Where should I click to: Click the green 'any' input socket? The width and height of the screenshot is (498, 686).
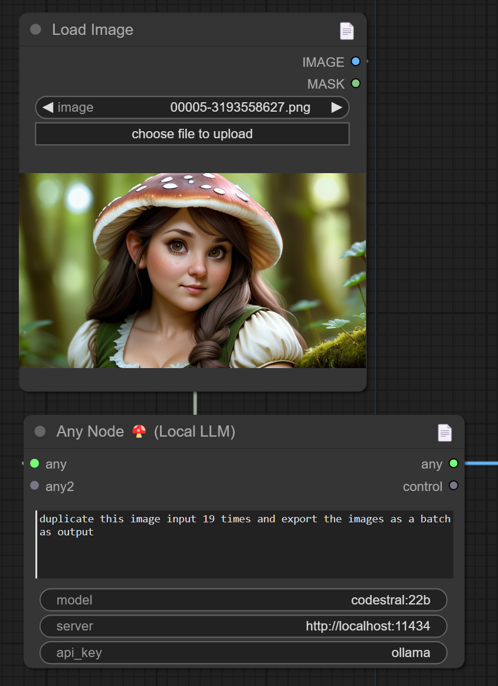pos(34,464)
